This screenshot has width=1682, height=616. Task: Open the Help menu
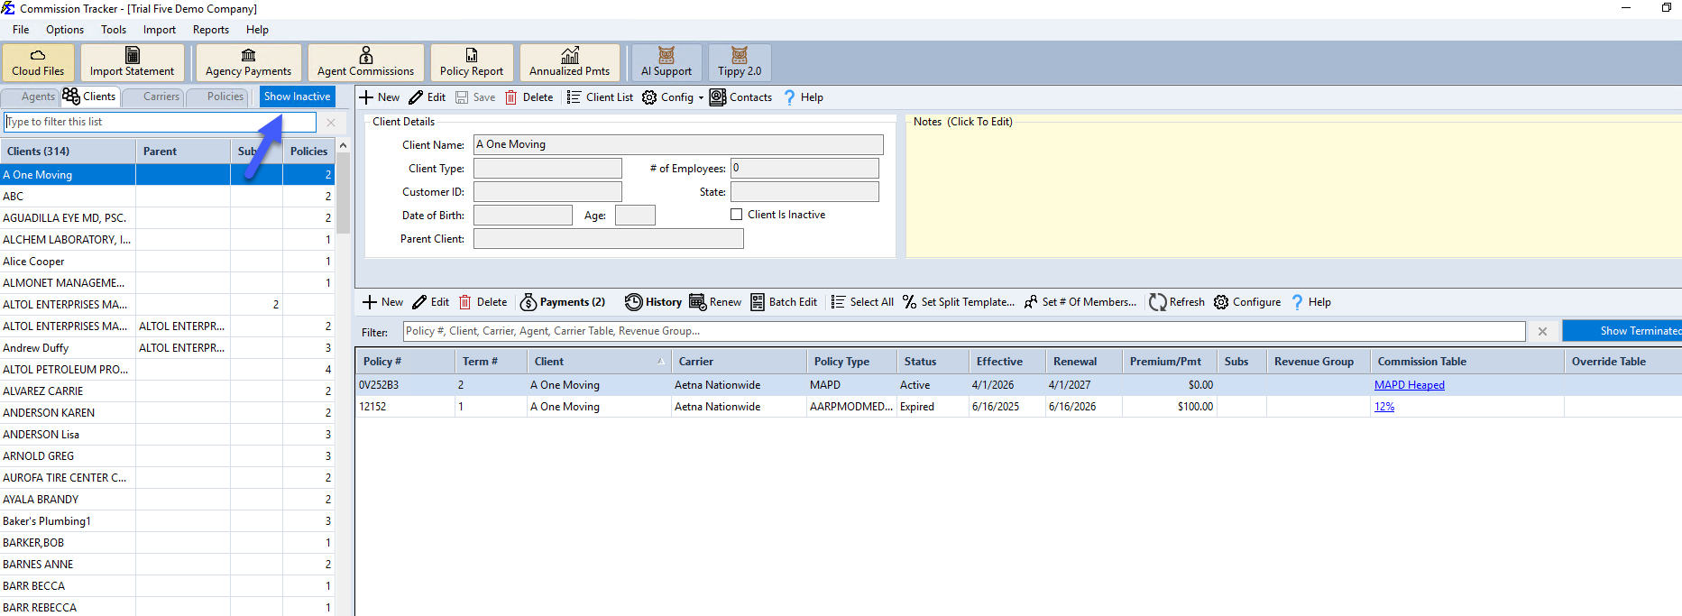pos(257,30)
